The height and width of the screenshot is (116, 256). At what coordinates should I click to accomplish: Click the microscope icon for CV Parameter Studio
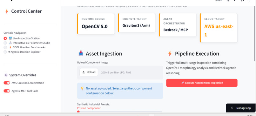pyautogui.click(x=10, y=43)
